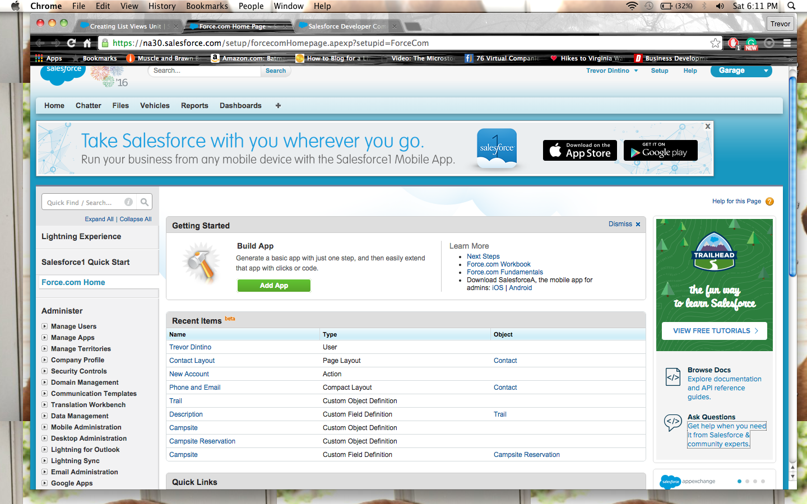Expand Data Management section

coord(45,416)
